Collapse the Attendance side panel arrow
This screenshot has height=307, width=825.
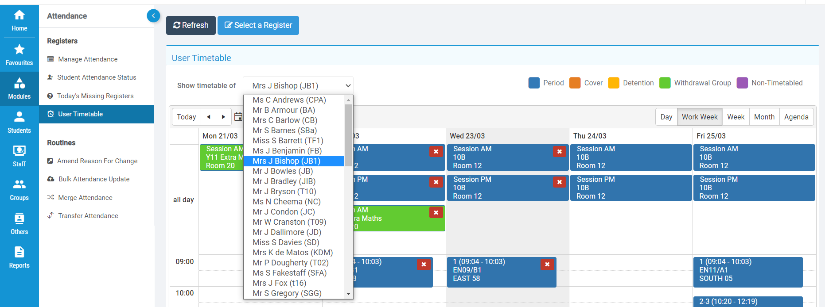(153, 16)
